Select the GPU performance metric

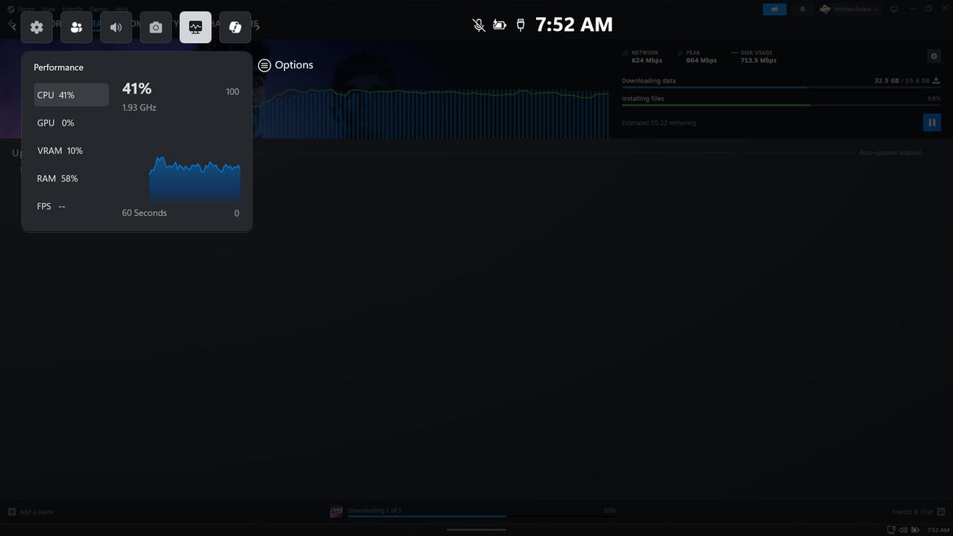pyautogui.click(x=71, y=123)
